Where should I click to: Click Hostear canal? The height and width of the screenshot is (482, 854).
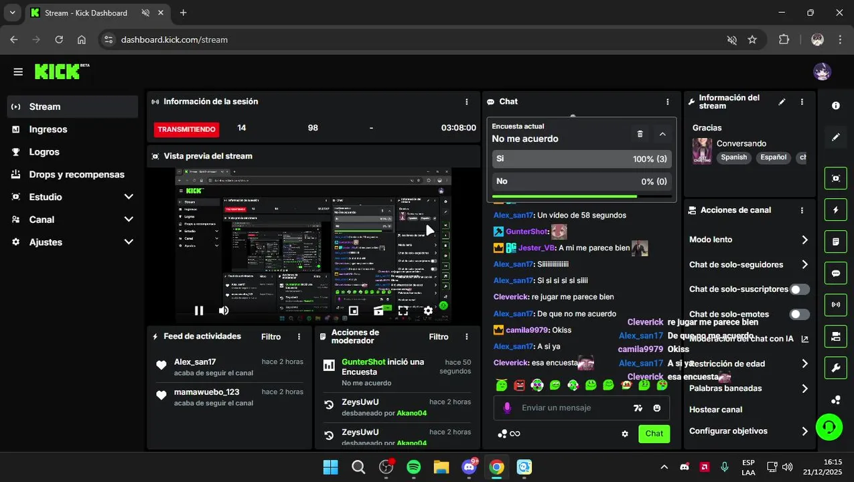715,410
